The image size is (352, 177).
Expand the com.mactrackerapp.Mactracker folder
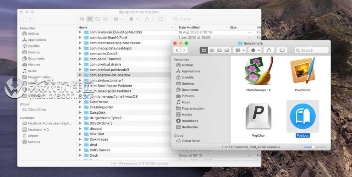coord(80,43)
